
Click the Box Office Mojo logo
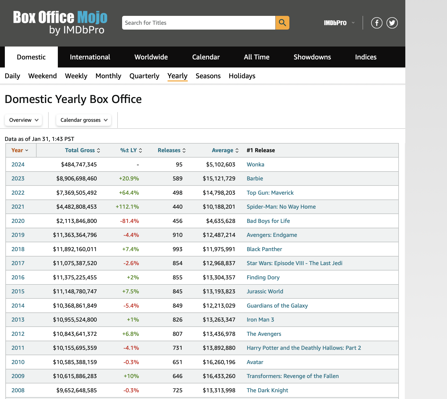point(60,23)
